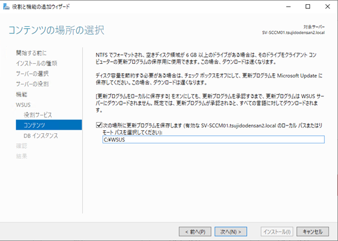Click the 次の場所に更新プログラムを保存します checkbox label

212,129
